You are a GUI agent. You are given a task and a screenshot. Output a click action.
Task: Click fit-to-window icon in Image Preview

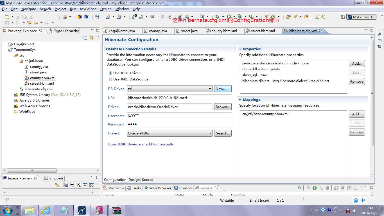(x=92, y=185)
